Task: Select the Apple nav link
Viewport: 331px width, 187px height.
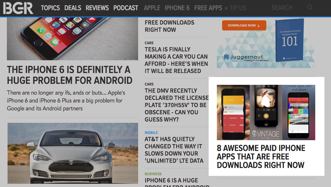Action: pos(152,8)
